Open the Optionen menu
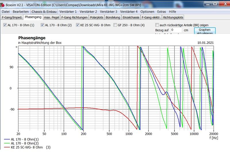This screenshot has height=152, width=230. pyautogui.click(x=147, y=12)
